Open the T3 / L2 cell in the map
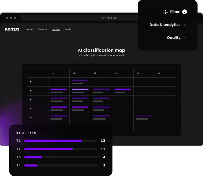 pos(80,100)
